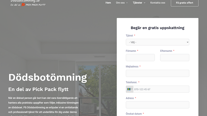The height and width of the screenshot is (116, 207).
Task: Click the Dödsbotömning main heading
Action: (47, 77)
